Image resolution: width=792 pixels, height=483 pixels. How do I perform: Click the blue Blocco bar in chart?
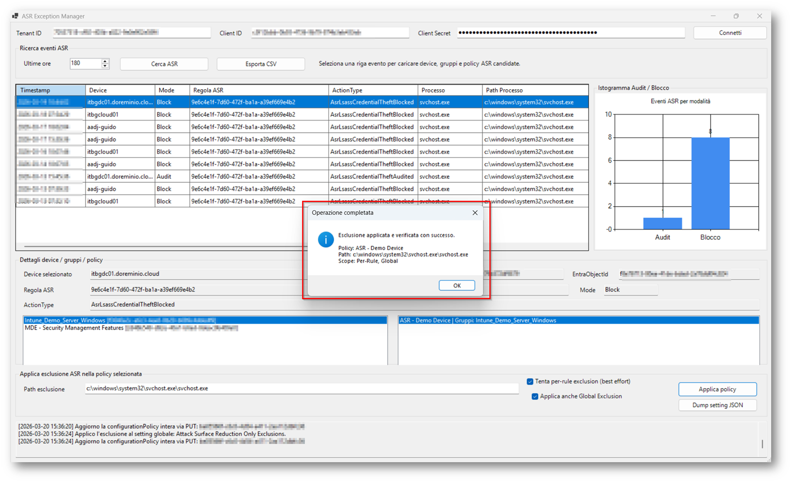click(710, 183)
